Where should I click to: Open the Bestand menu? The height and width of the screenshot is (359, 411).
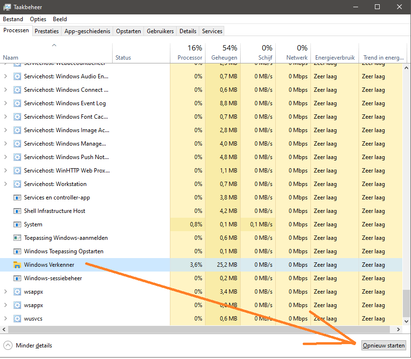click(13, 19)
